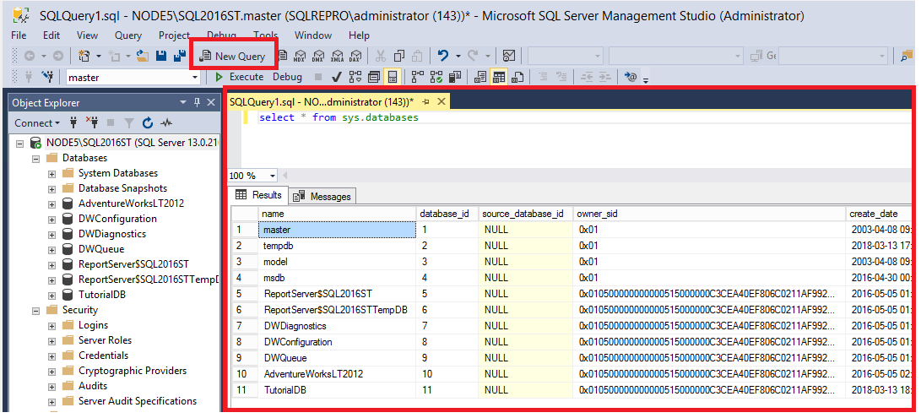This screenshot has height=418, width=921.
Task: Click the Parse query checkmark icon
Action: [336, 77]
